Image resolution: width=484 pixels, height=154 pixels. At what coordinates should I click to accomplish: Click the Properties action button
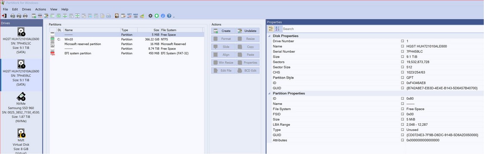click(247, 62)
